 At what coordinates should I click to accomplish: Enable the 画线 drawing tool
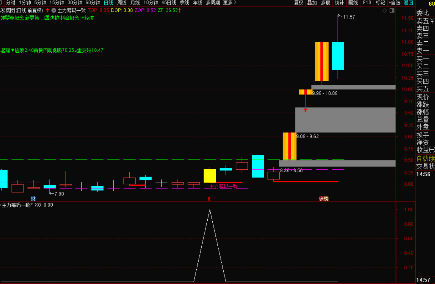[353, 3]
